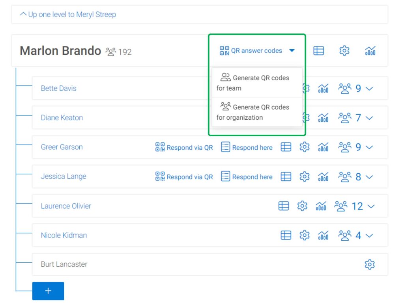Viewport: 404px width, 308px height.
Task: Click Respond here for Jessica Lange
Action: (x=247, y=177)
